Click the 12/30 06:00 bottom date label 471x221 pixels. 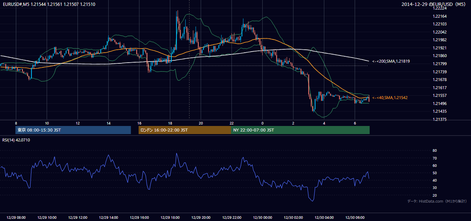(x=355, y=218)
